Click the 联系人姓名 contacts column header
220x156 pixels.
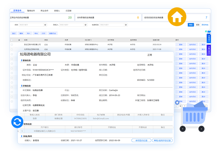pyautogui.click(x=35, y=115)
